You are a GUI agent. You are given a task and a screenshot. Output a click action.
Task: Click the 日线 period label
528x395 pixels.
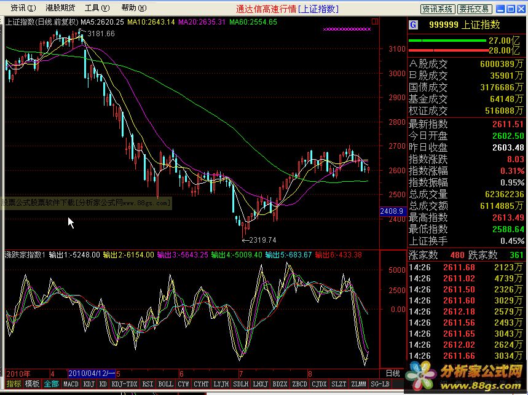tap(393, 373)
